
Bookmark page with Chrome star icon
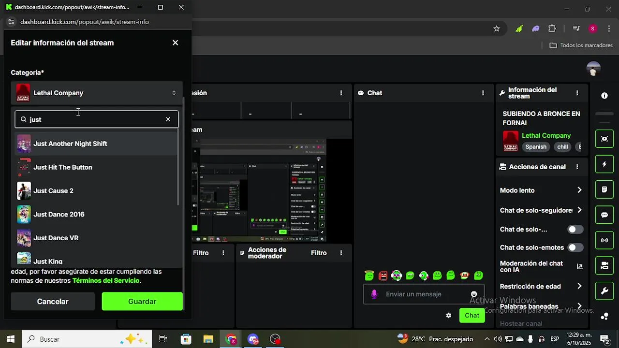(497, 29)
